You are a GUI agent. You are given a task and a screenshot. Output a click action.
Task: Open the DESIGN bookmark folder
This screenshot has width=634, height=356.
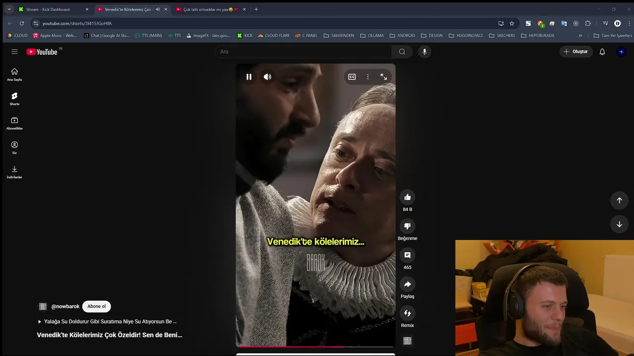[432, 36]
